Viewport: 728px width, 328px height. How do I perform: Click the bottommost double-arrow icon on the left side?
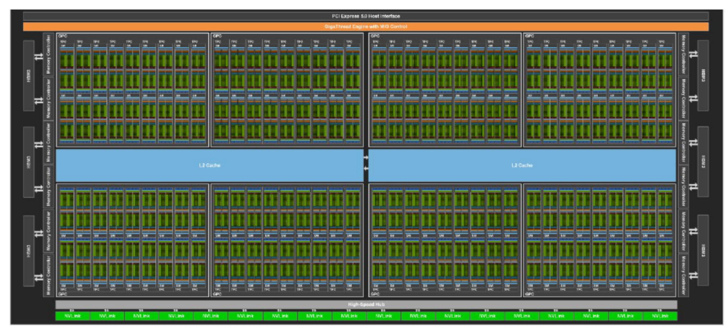coord(39,277)
